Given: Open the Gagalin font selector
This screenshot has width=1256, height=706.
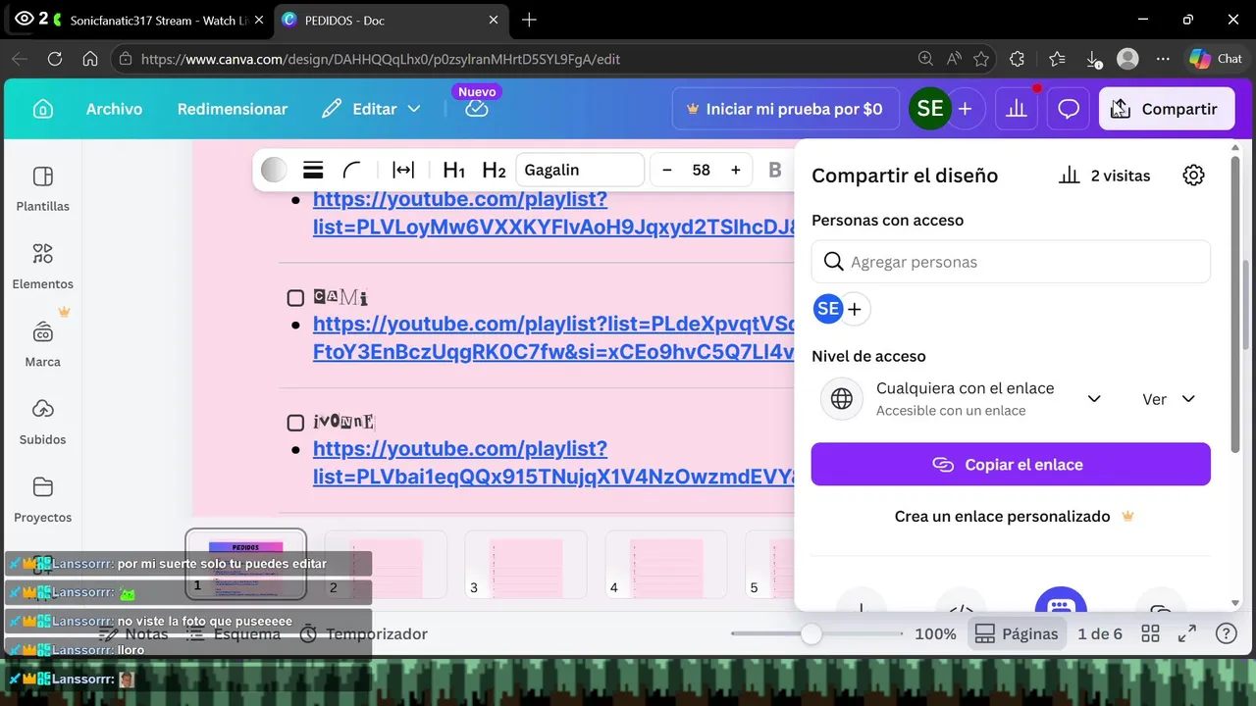Looking at the screenshot, I should pos(579,170).
